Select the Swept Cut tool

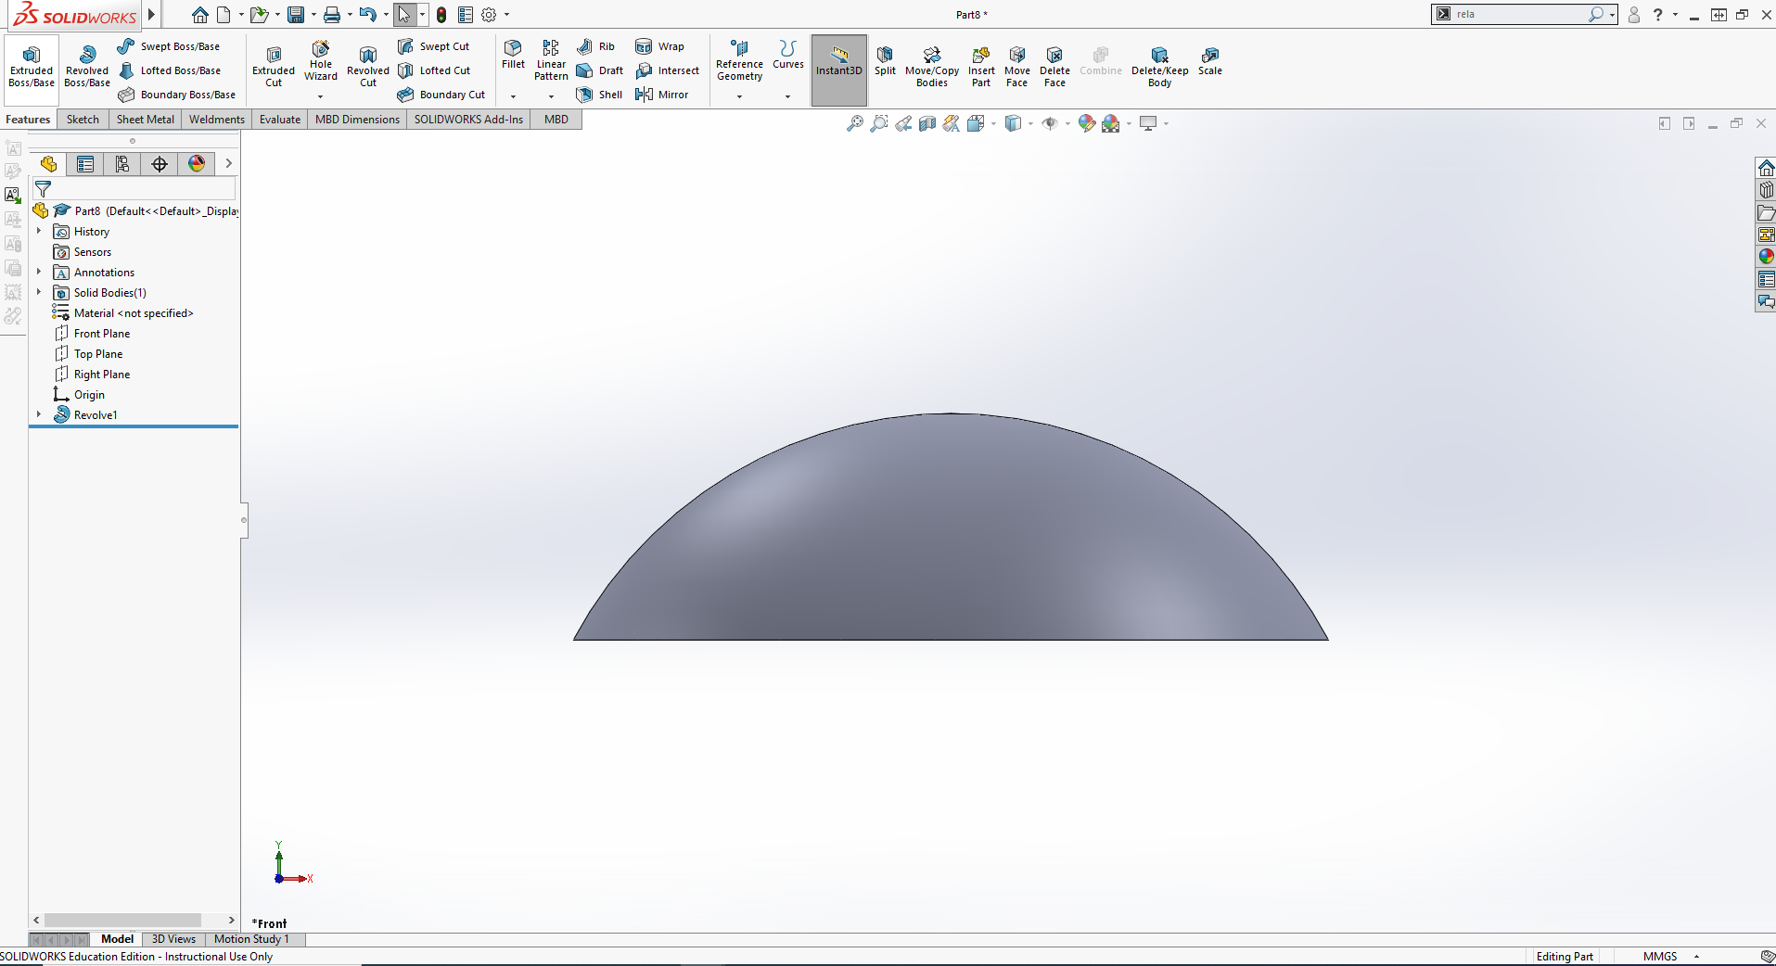click(x=433, y=46)
